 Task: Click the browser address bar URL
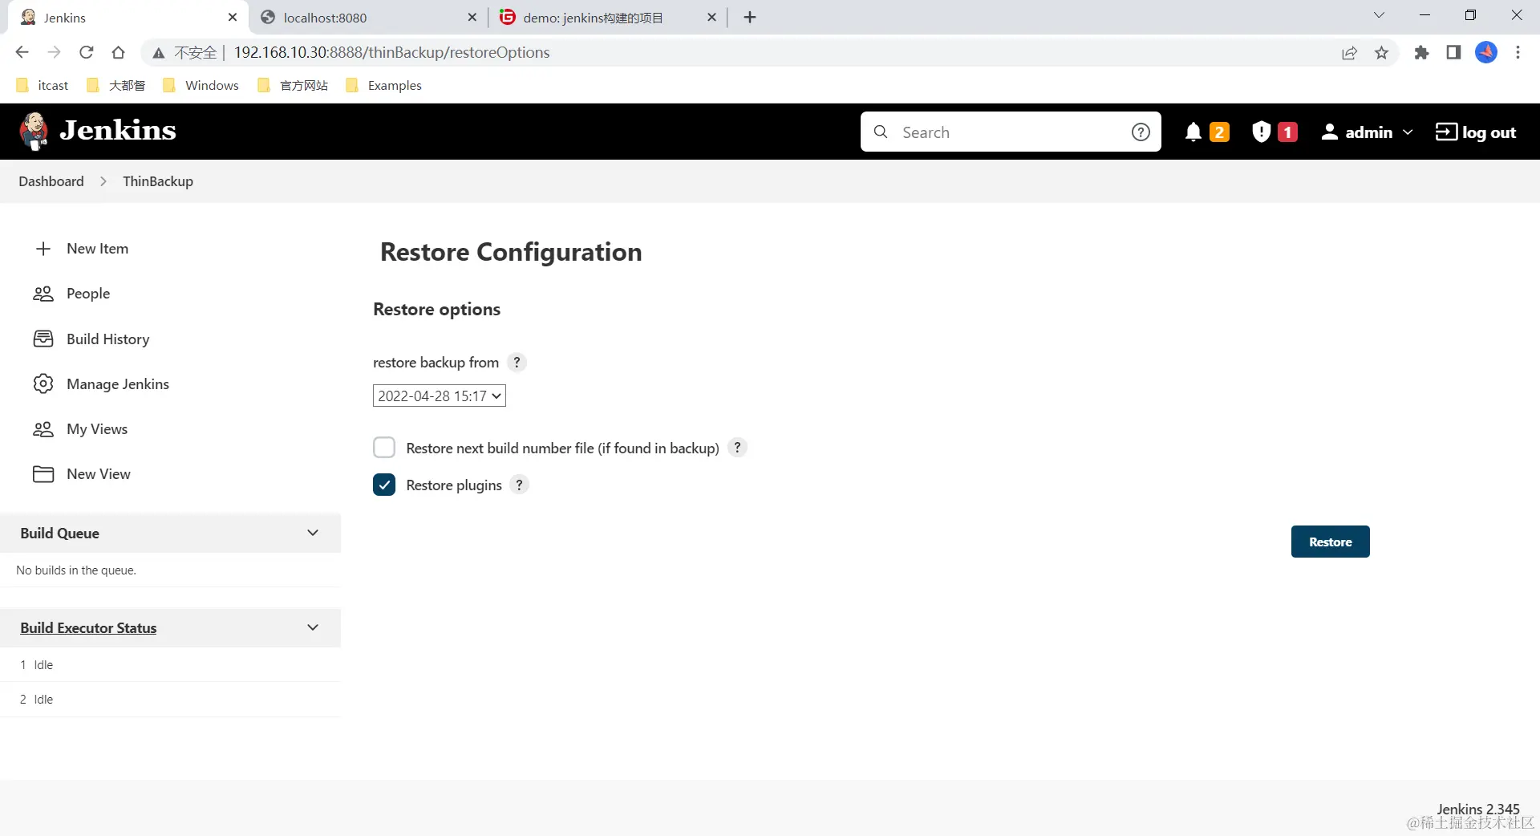(391, 52)
